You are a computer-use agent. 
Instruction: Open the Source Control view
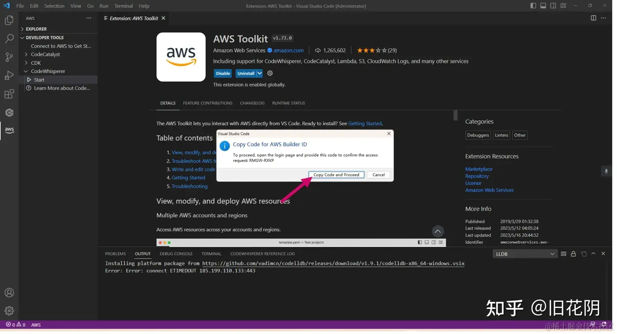(9, 57)
